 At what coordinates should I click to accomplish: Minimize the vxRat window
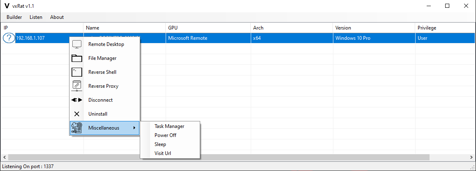point(429,6)
